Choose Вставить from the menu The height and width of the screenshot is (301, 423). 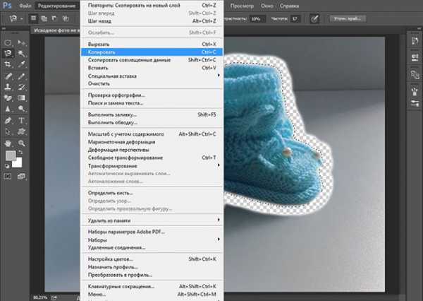[x=152, y=68]
